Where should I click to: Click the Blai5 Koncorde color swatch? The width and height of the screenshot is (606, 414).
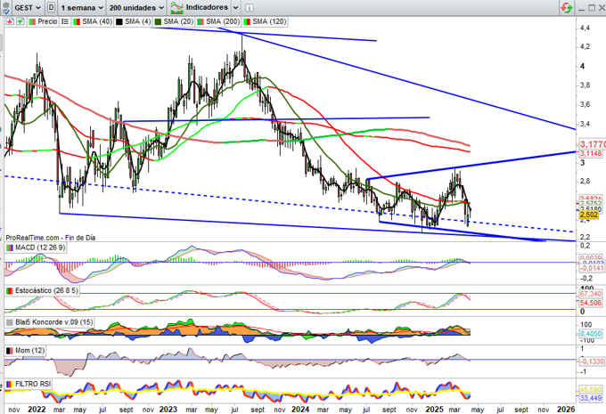[9, 321]
